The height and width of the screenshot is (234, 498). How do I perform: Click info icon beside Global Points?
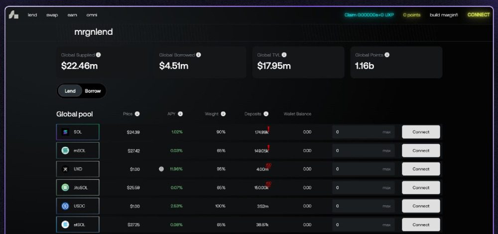coord(387,55)
